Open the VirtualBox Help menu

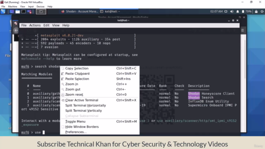[x=50, y=7]
